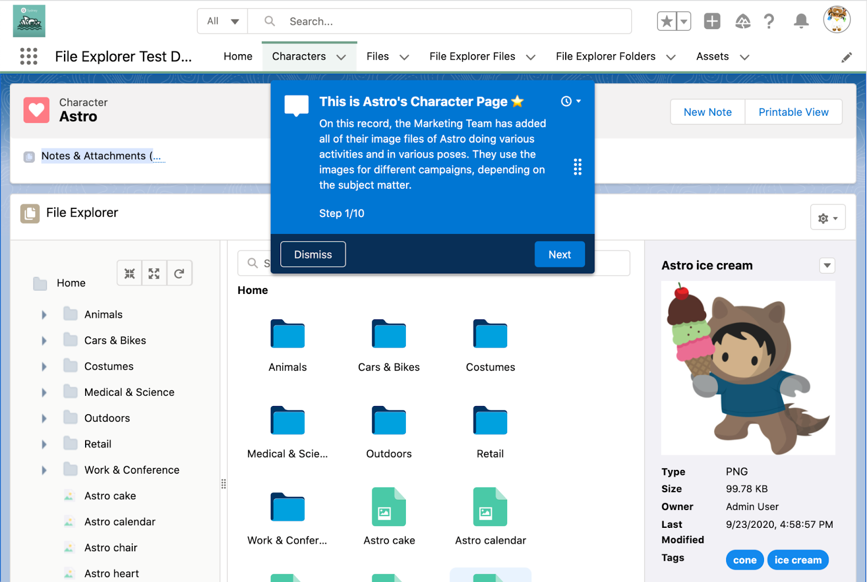
Task: Select Astro heart in the tree
Action: tap(112, 574)
